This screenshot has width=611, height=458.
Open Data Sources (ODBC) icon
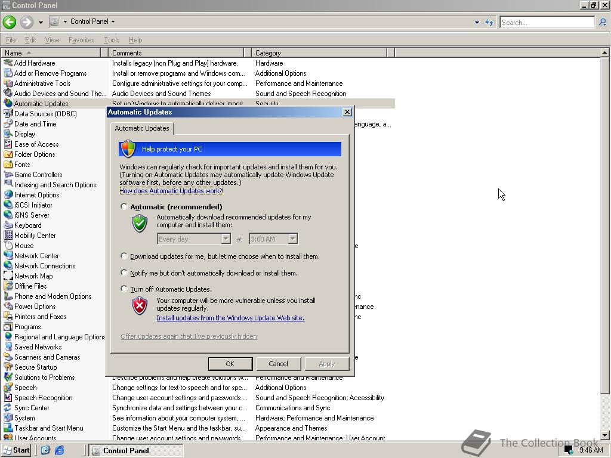point(8,114)
